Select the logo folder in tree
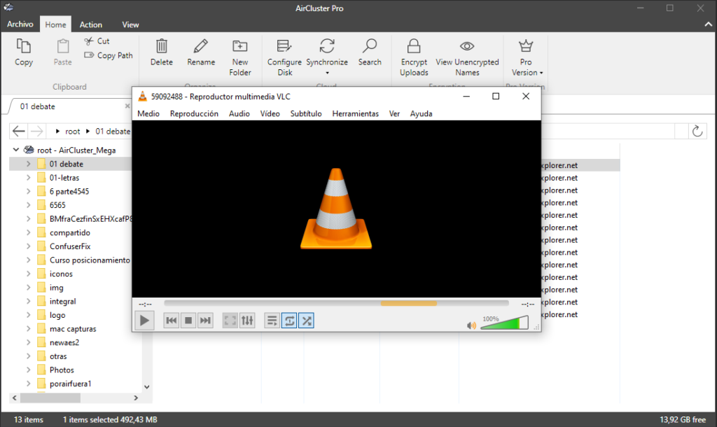717x427 pixels. tap(57, 315)
